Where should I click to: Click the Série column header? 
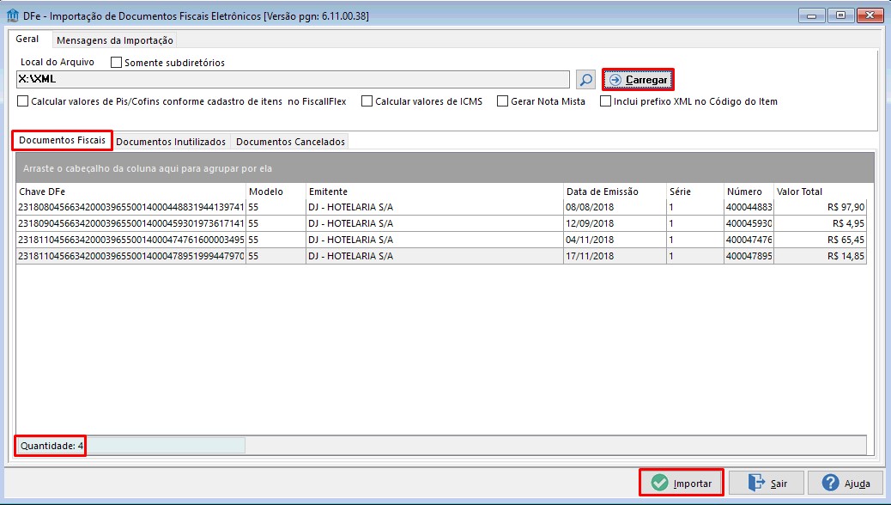695,191
